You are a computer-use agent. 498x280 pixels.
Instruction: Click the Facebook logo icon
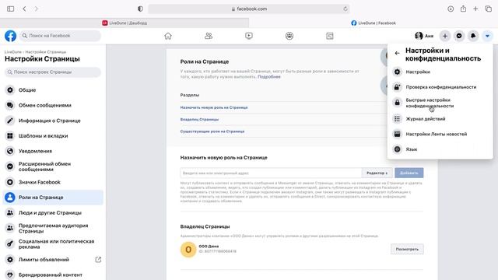[x=10, y=36]
